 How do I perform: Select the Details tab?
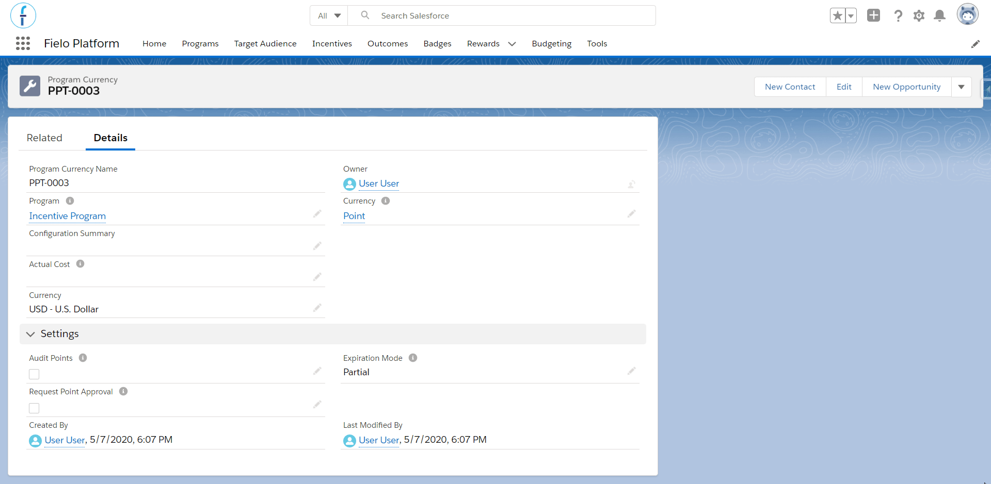pos(110,138)
